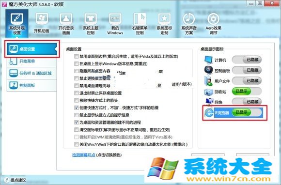Screen dimensions: 281x185
Task: Check 禁止显示快捷方式的提示信息 option
Action: (x=77, y=115)
